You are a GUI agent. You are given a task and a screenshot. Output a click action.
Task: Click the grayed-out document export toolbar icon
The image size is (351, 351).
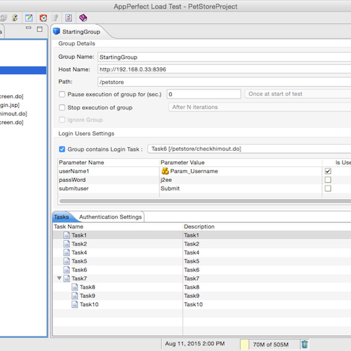pos(55,18)
